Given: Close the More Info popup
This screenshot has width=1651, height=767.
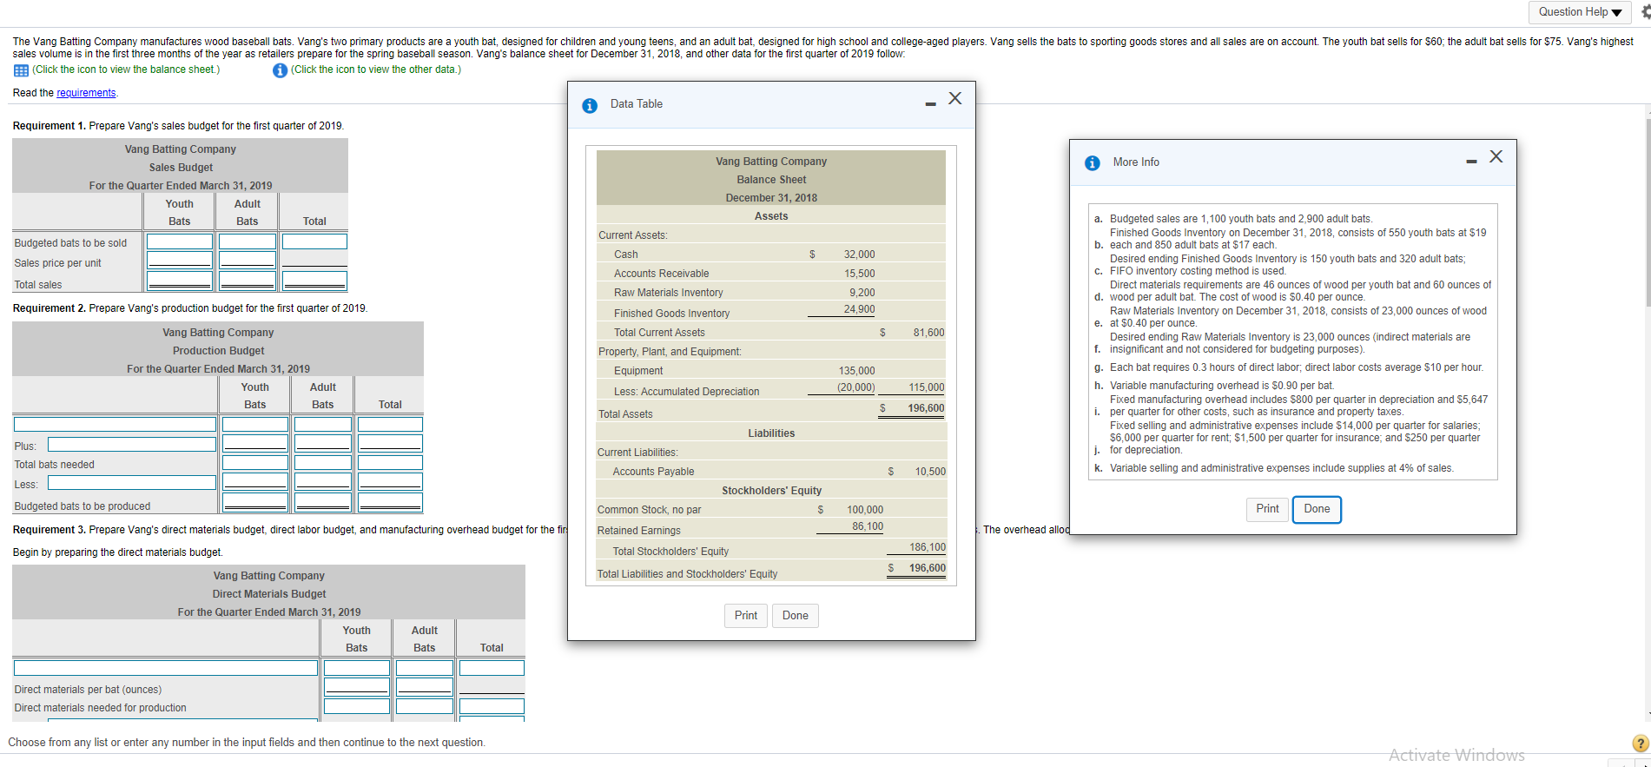Looking at the screenshot, I should pyautogui.click(x=1496, y=156).
